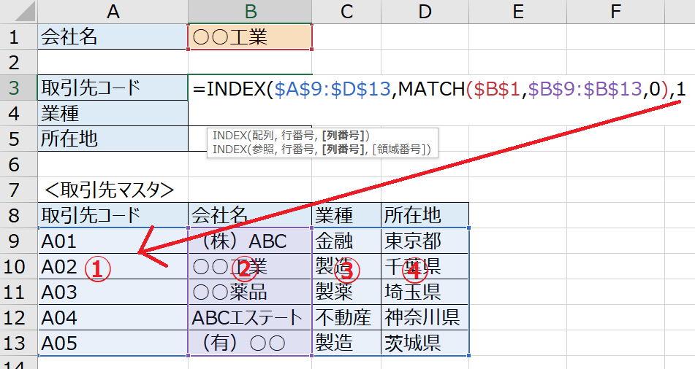Click INDEX(配列 syntax line in tooltip
This screenshot has width=695, height=369.
(x=291, y=136)
